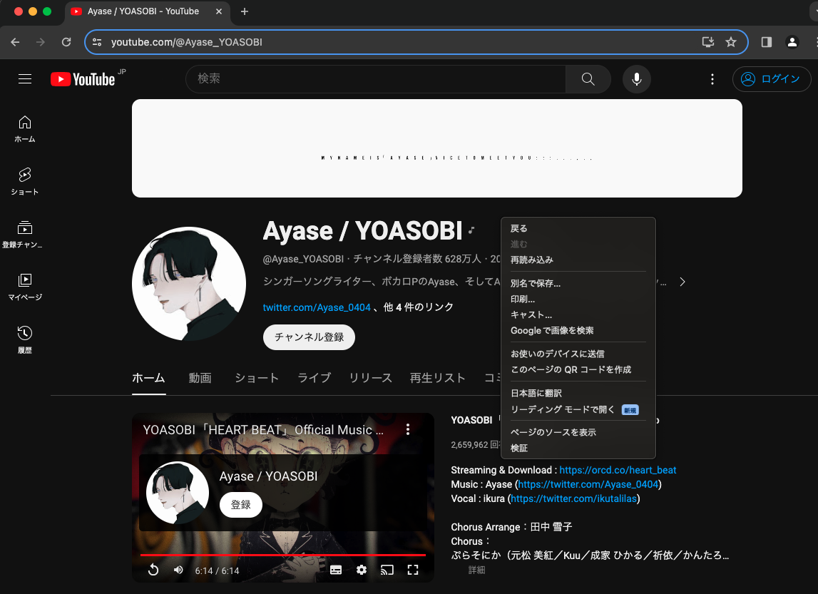Click the チャンネル登録 button
Screen dimensions: 818x594
pos(309,337)
